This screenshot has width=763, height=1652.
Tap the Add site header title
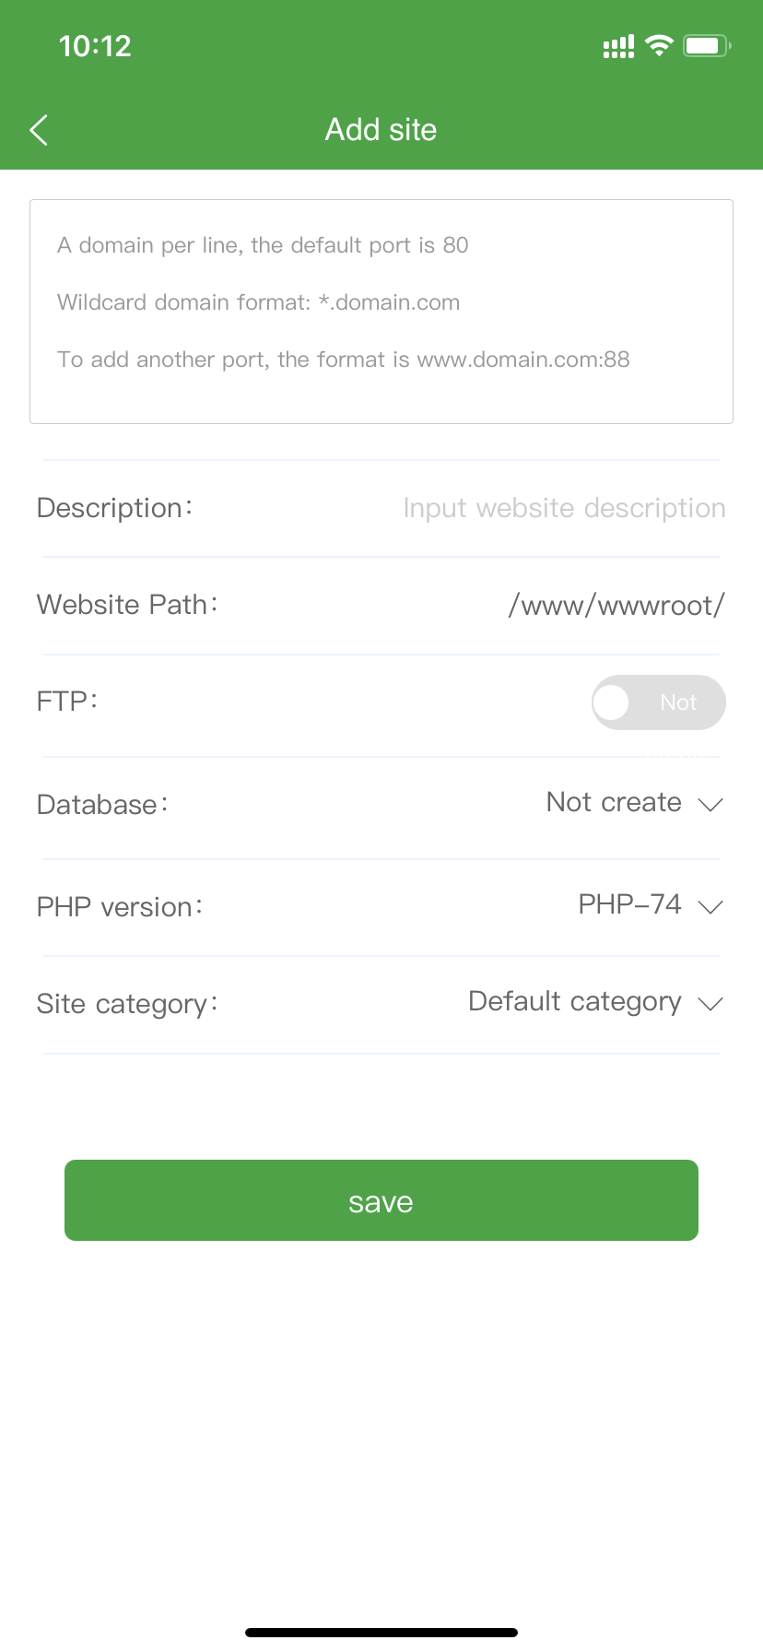[x=381, y=130]
